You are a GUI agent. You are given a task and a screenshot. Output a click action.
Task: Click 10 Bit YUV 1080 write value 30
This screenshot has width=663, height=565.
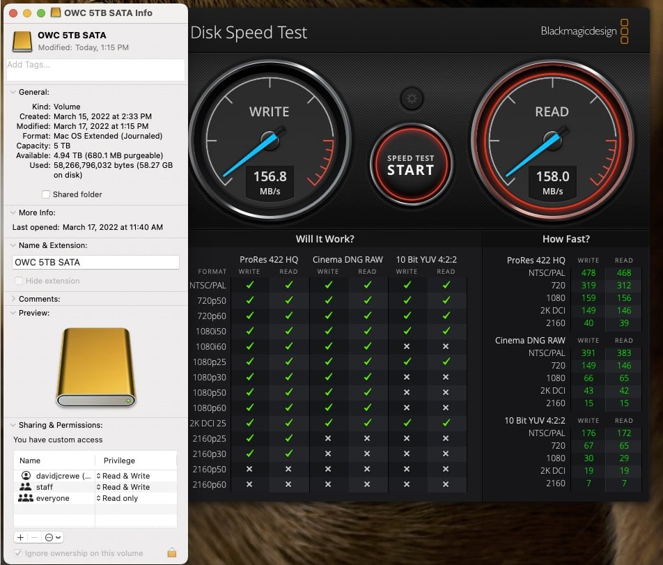(x=588, y=458)
